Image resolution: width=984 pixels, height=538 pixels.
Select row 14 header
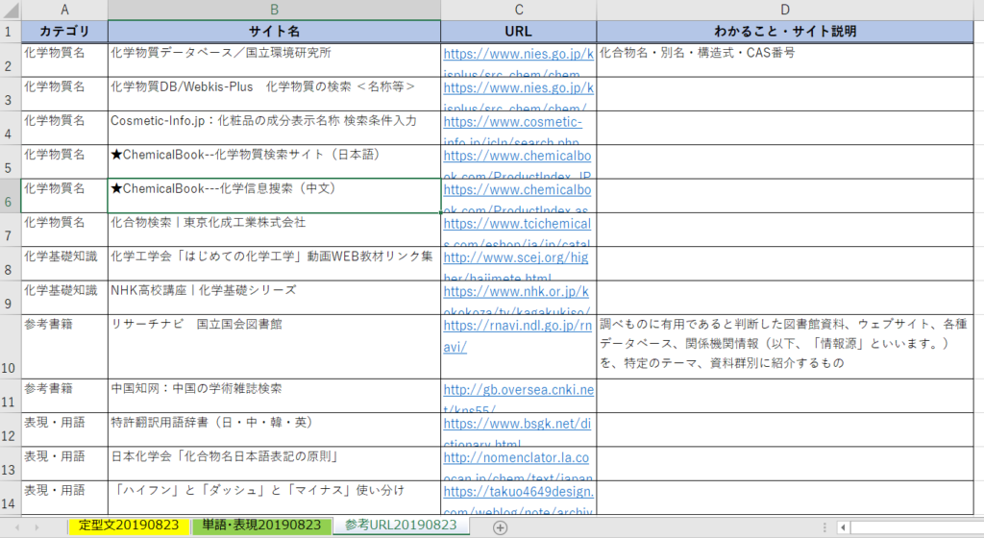(10, 498)
